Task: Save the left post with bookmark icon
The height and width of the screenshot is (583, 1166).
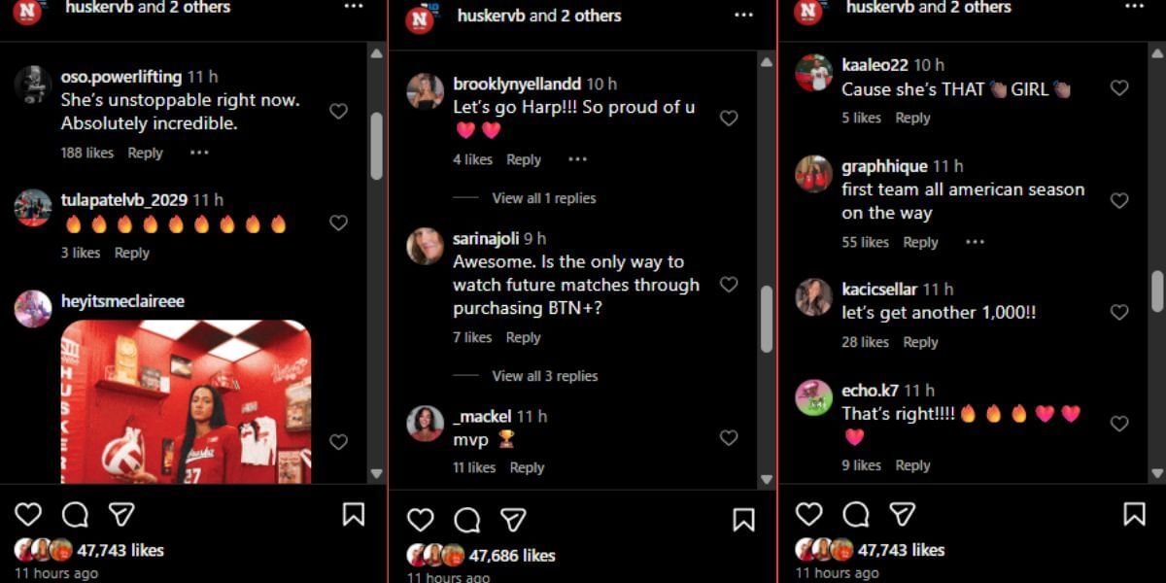Action: point(354,514)
